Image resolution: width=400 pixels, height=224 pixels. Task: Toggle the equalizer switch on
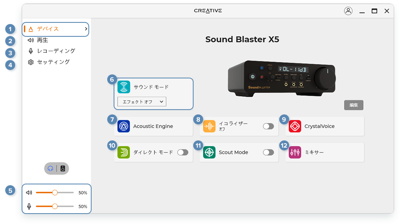268,126
